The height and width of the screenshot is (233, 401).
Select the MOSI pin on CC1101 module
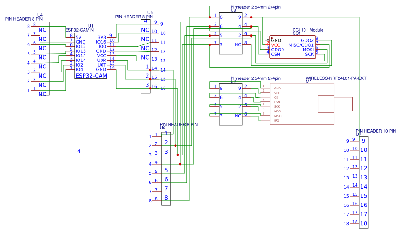click(x=308, y=50)
